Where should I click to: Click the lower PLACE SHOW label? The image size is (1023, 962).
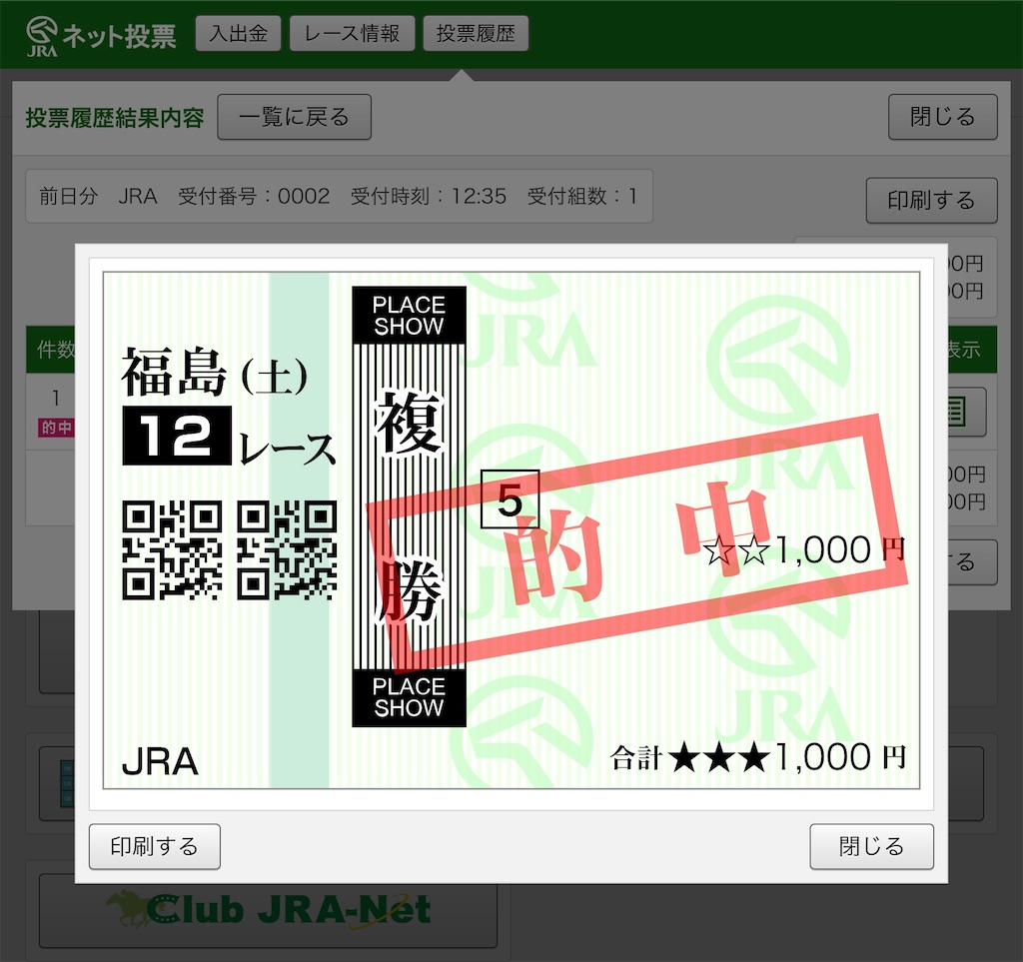409,697
